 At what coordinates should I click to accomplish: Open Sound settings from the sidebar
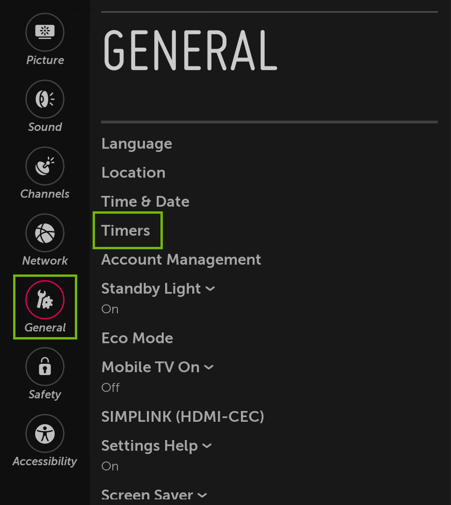[45, 99]
